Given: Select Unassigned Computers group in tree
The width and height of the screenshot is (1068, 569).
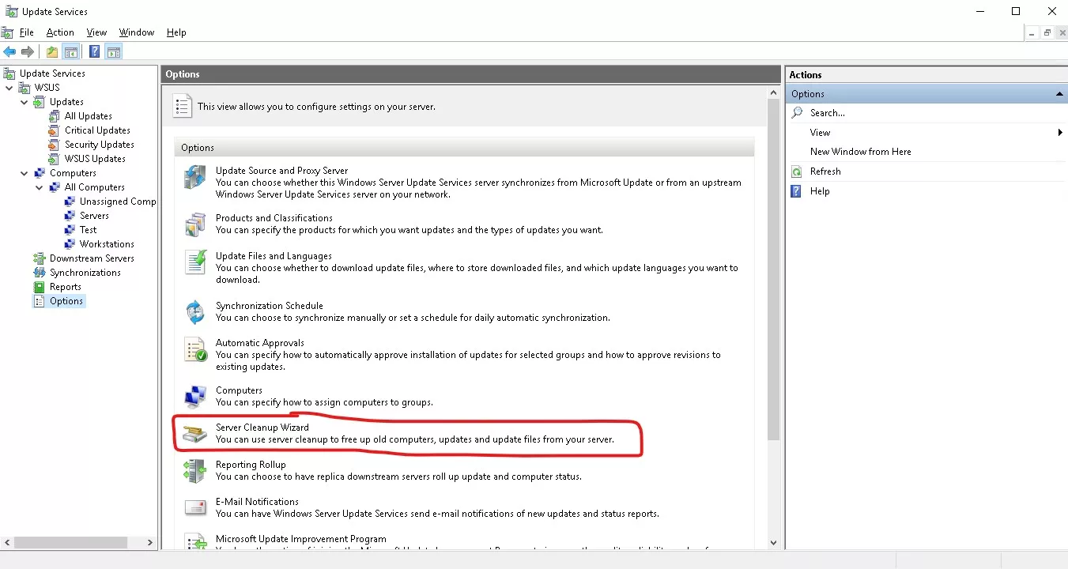Looking at the screenshot, I should (x=118, y=202).
